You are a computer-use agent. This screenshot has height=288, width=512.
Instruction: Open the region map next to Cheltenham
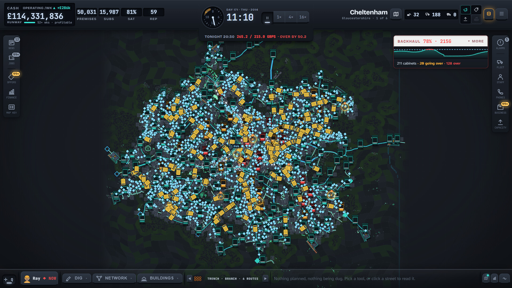click(x=396, y=14)
